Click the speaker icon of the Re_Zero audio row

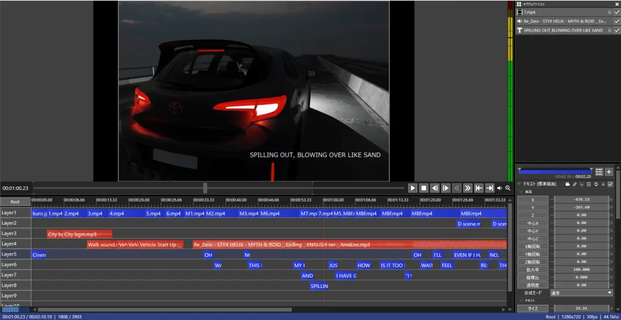(520, 21)
